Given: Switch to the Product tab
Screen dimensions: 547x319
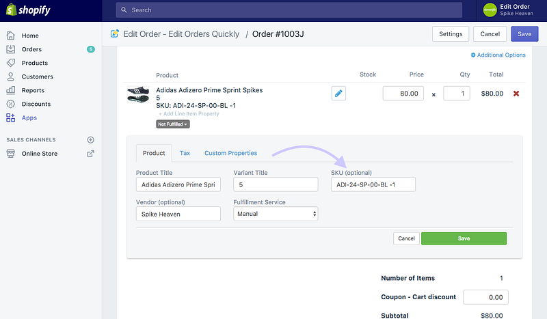Looking at the screenshot, I should (x=154, y=153).
